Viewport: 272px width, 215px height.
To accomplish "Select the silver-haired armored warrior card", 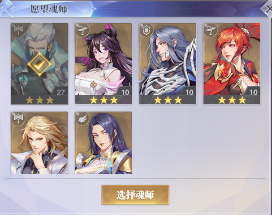I will tap(168, 64).
